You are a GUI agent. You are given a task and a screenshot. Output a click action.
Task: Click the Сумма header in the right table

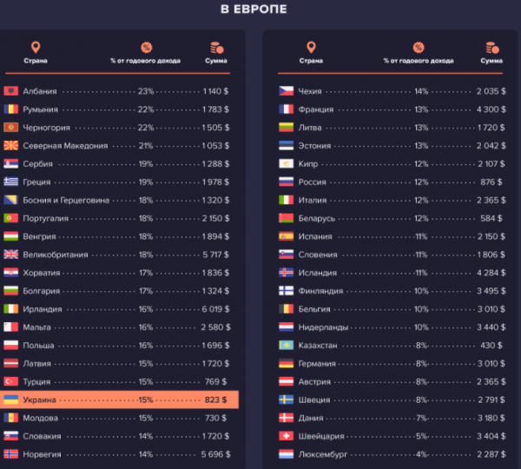coord(491,62)
